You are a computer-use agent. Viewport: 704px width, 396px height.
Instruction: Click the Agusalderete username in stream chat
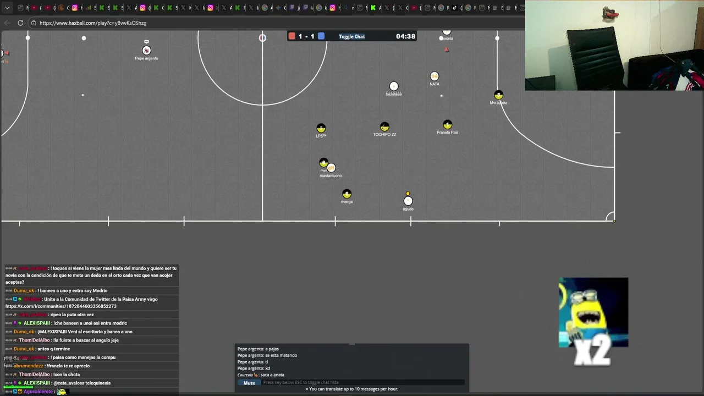(38, 392)
